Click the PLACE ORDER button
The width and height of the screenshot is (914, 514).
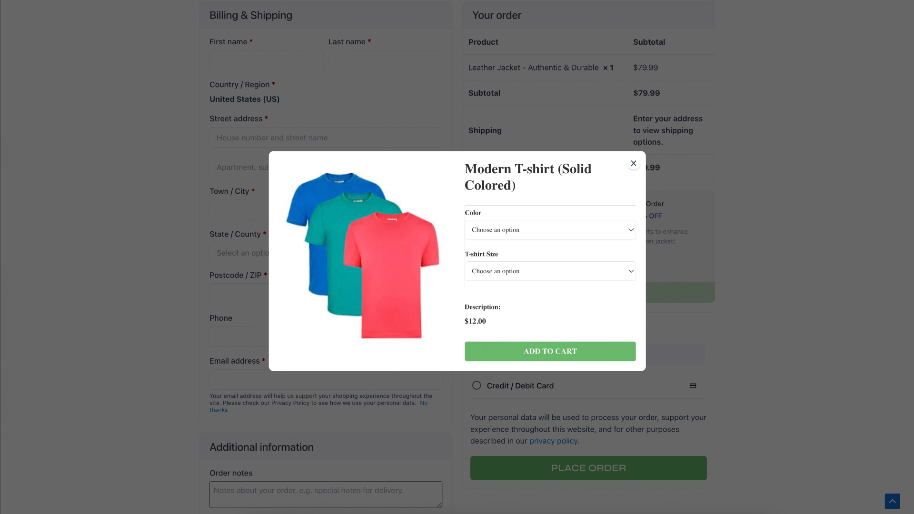[588, 468]
